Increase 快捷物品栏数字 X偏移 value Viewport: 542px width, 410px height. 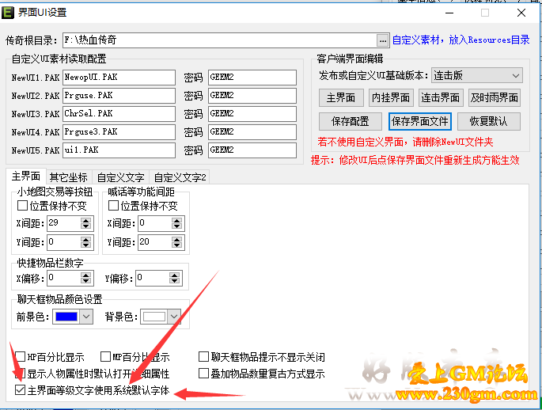click(85, 275)
